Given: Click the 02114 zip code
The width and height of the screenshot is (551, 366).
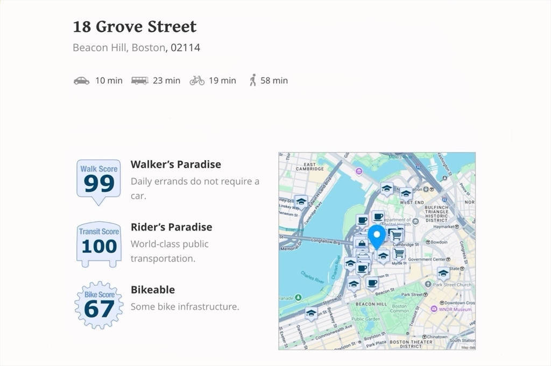Looking at the screenshot, I should 185,48.
